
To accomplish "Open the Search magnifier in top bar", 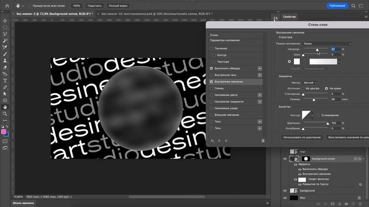I will pyautogui.click(x=353, y=6).
